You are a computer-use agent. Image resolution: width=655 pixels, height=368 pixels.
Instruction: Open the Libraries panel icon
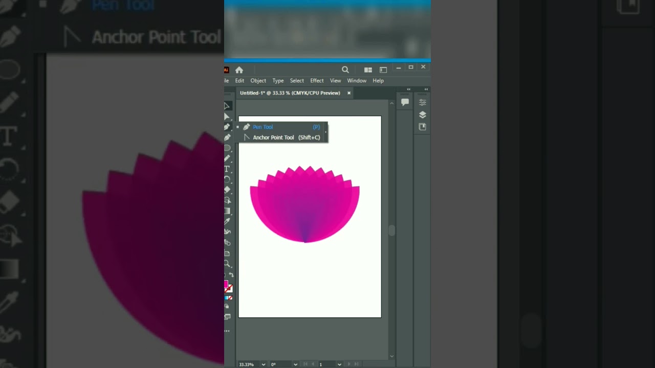[423, 127]
